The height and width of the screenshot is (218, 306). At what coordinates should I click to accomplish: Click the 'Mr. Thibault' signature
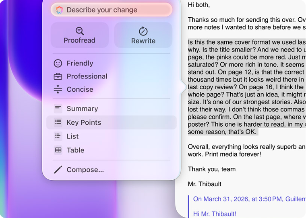tap(205, 184)
